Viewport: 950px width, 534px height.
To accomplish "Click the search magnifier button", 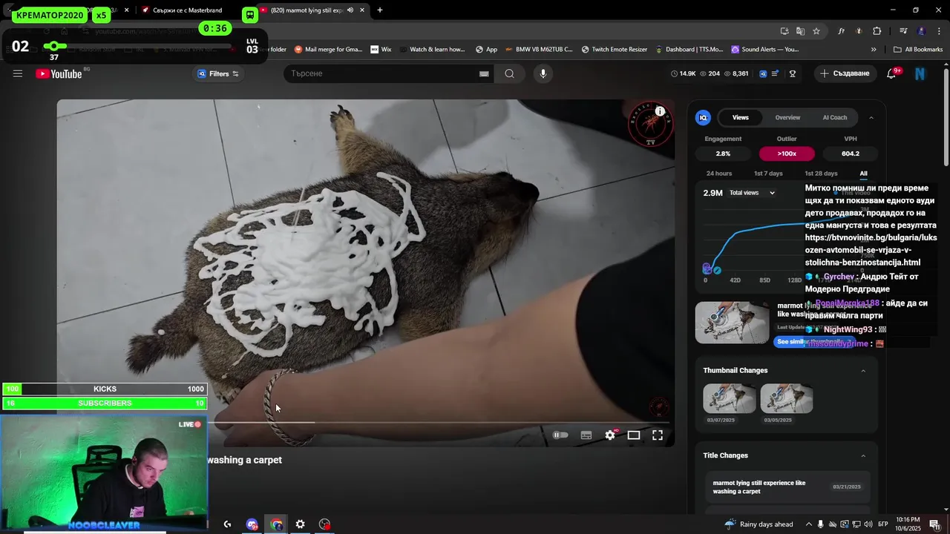I will point(509,73).
